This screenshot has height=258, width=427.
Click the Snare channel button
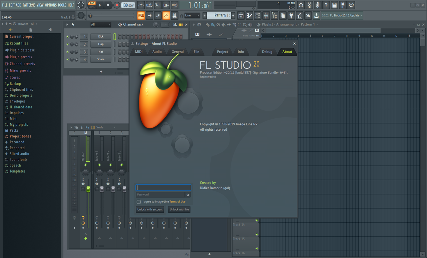101,60
